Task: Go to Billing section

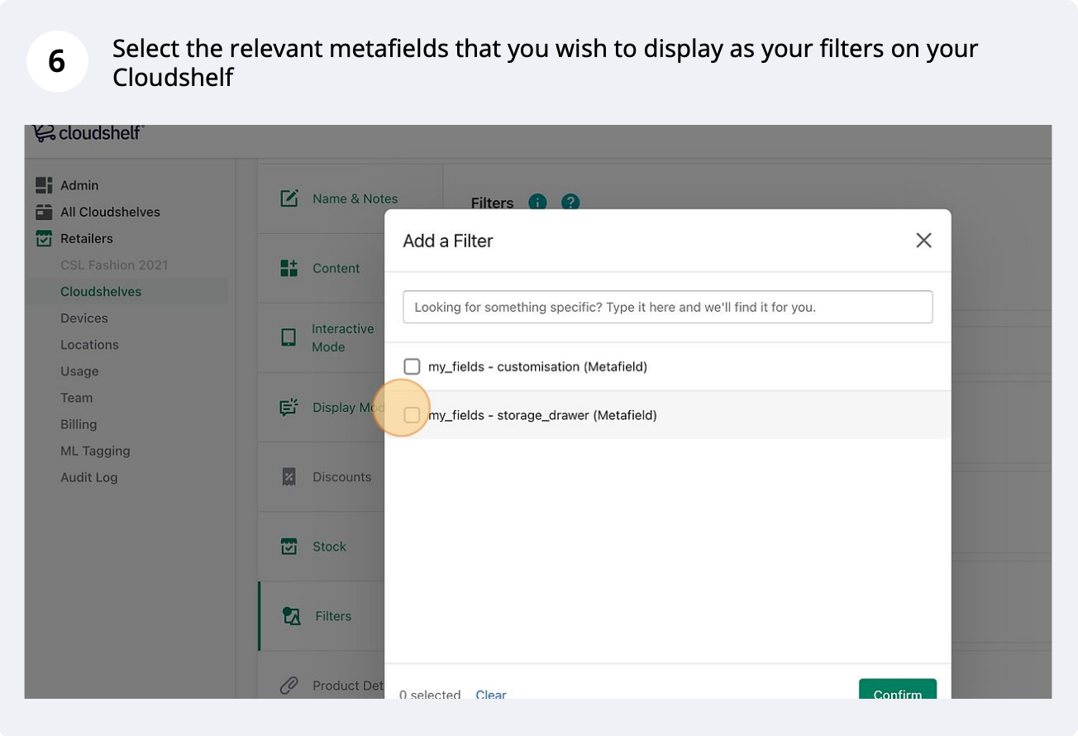Action: 79,424
